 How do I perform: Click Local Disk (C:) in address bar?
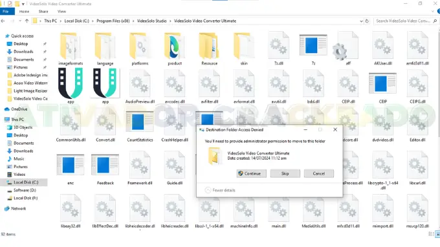tap(76, 21)
